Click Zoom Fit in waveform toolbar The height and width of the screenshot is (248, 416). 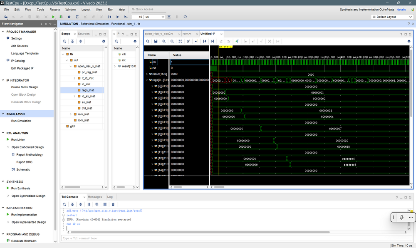pos(180,41)
